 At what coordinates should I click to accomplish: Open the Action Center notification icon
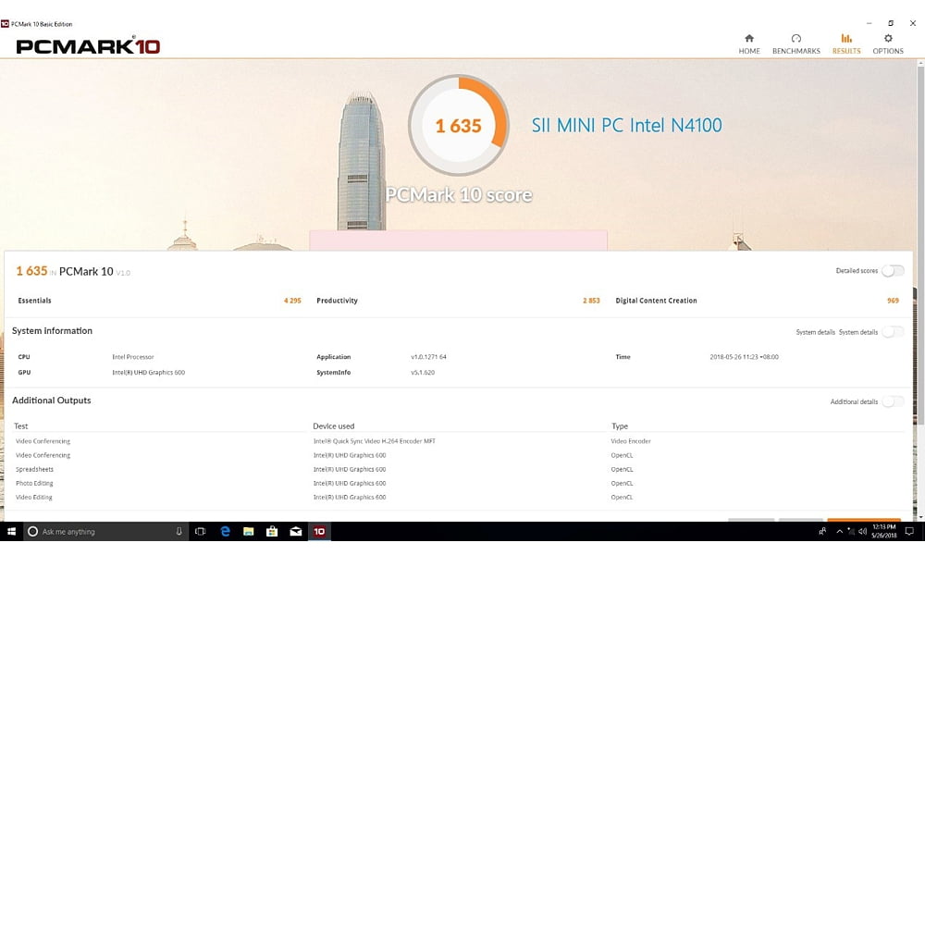(909, 532)
